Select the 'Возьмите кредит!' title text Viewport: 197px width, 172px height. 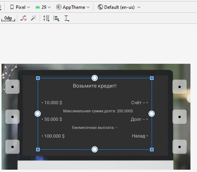pos(95,86)
